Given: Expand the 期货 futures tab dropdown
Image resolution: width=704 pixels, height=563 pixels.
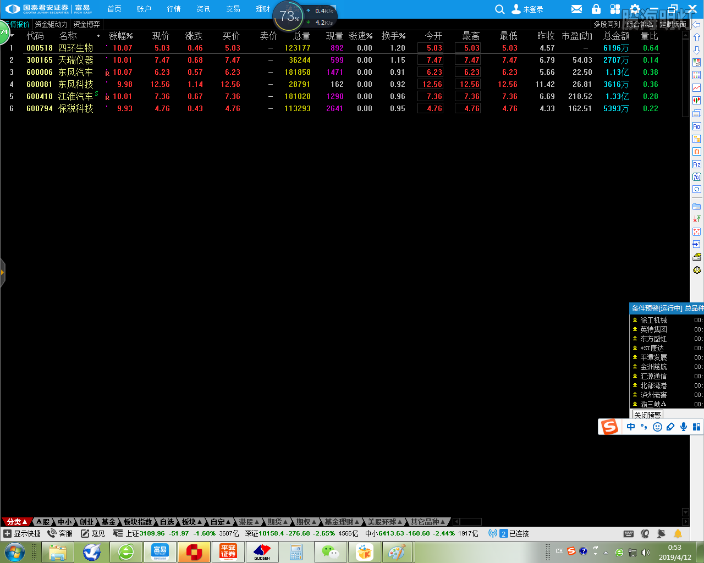Looking at the screenshot, I should click(285, 522).
